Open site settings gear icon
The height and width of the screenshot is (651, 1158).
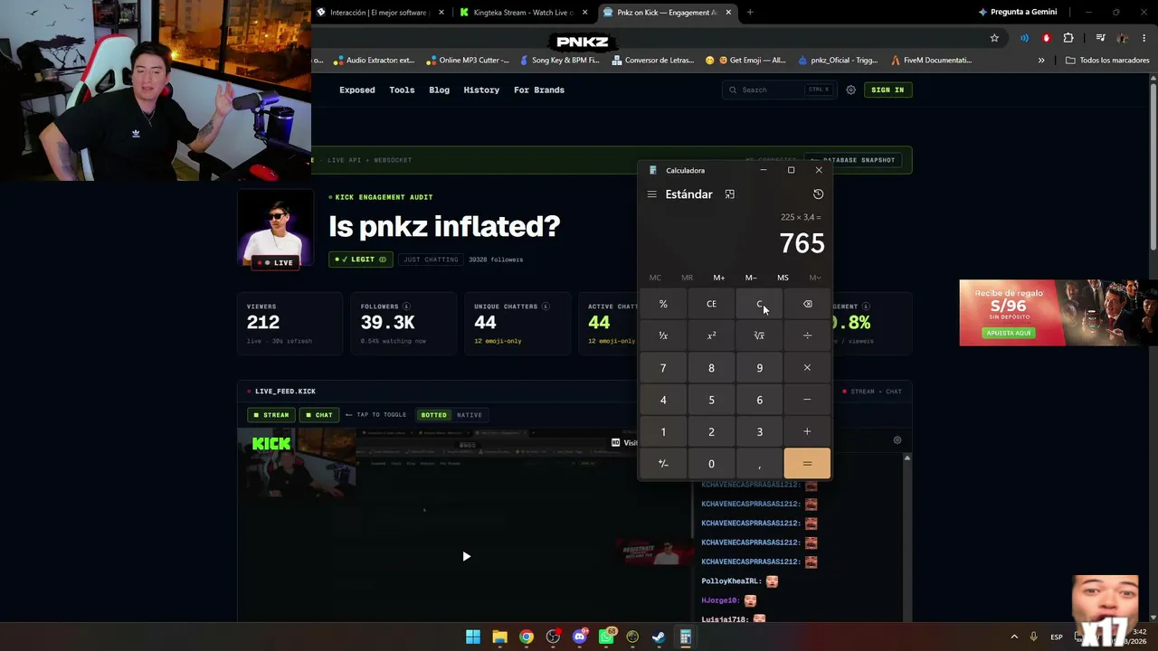[x=850, y=90]
